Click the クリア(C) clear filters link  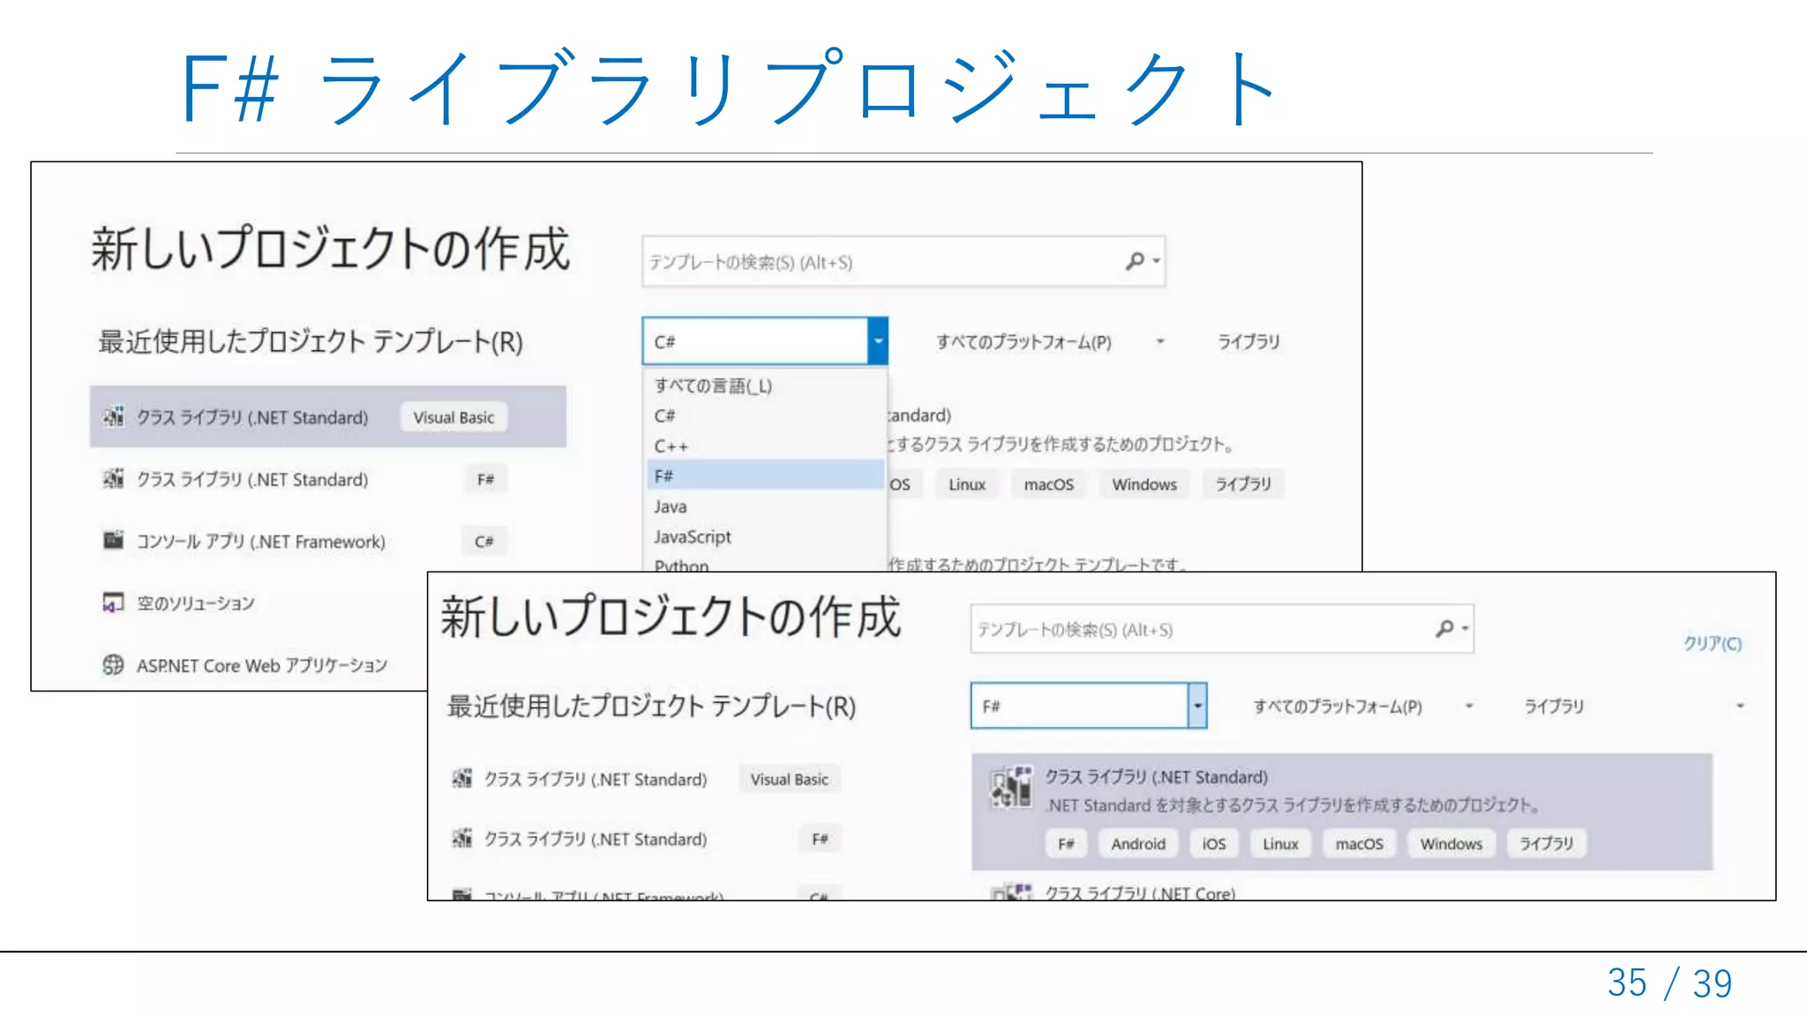coord(1712,643)
